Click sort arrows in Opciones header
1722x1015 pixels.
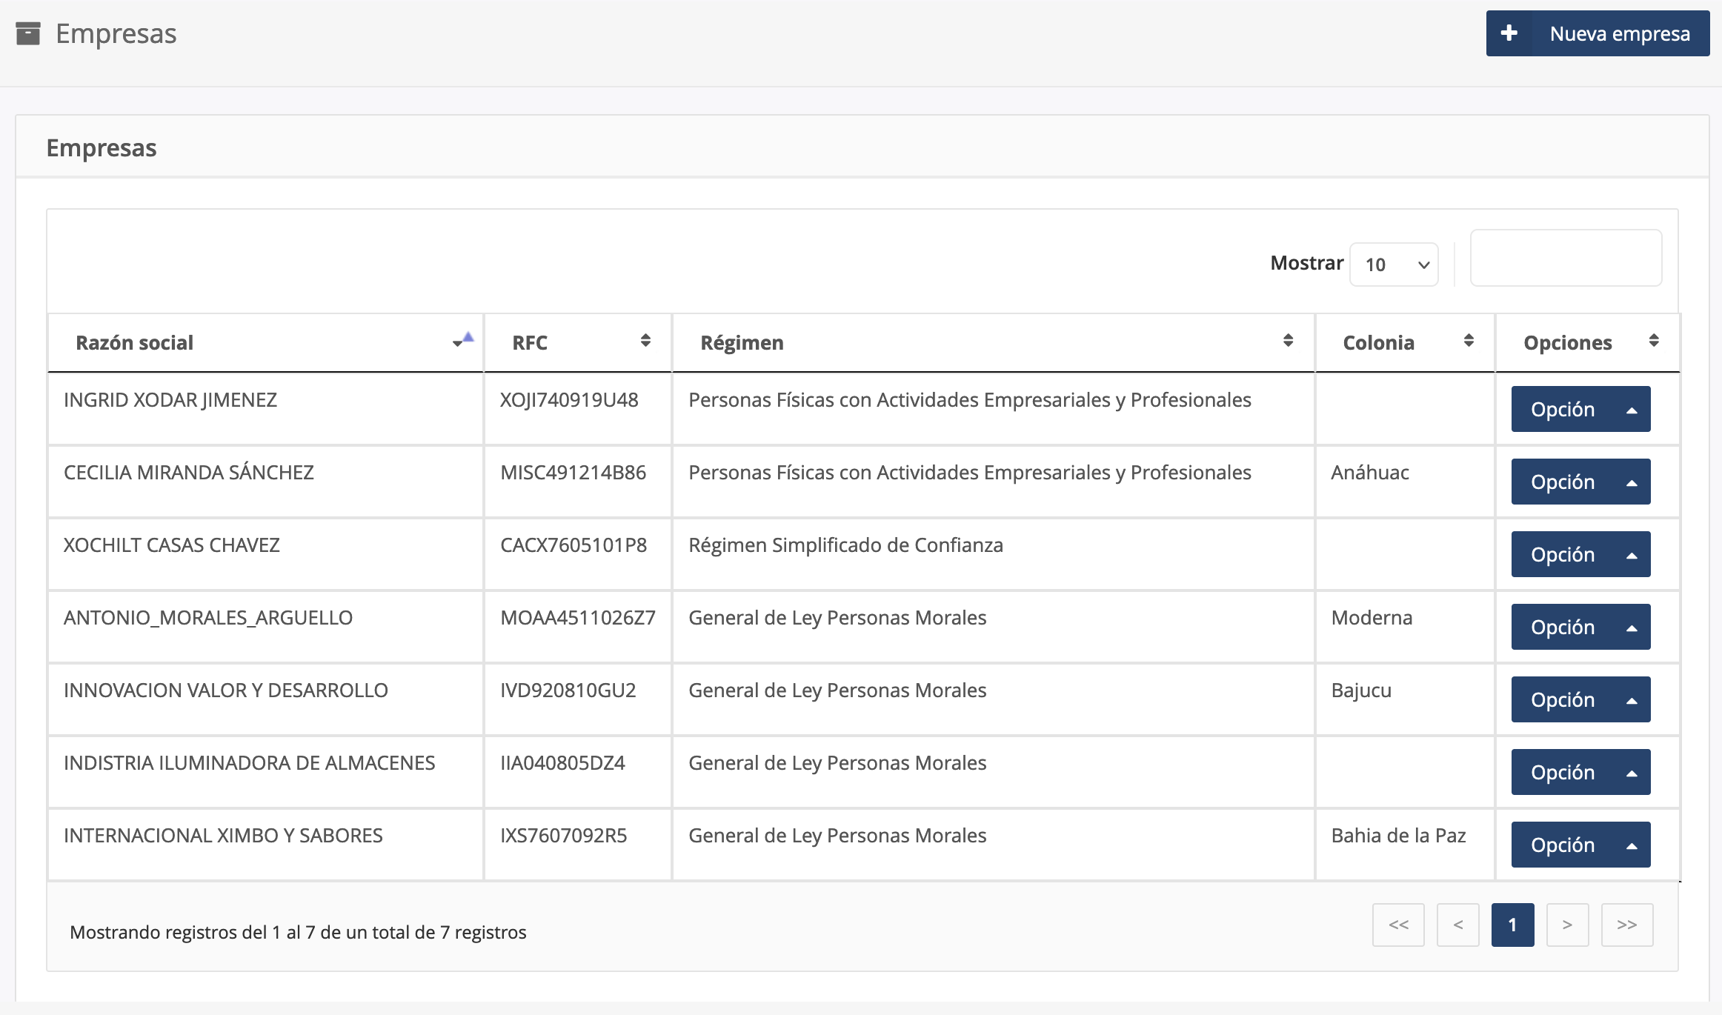[x=1654, y=340]
